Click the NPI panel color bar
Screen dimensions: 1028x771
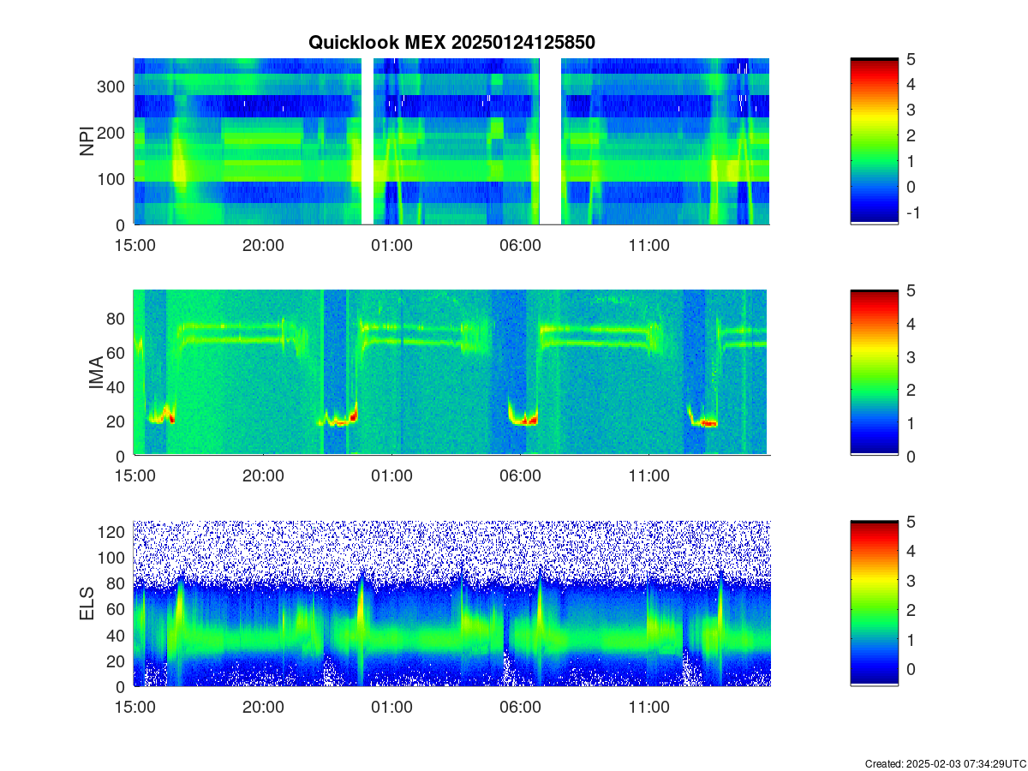875,141
